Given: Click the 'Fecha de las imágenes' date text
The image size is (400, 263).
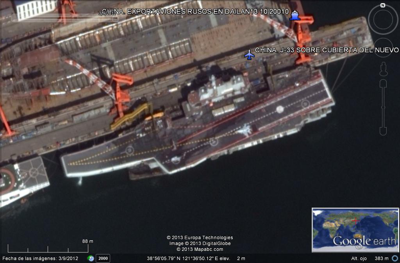Looking at the screenshot, I should coord(41,258).
